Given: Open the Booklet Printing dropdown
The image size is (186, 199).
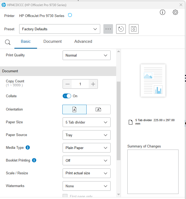Looking at the screenshot, I should pos(87,160).
